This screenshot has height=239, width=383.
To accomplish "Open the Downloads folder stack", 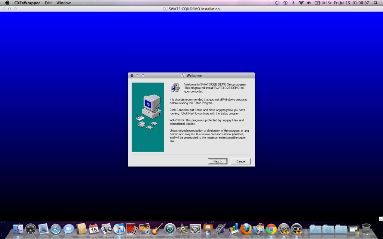I will click(x=328, y=230).
